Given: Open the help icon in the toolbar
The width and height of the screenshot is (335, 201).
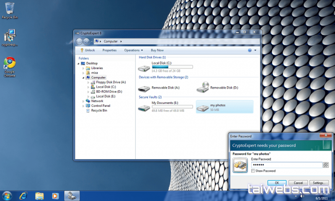Looking at the screenshot, I should coord(250,50).
